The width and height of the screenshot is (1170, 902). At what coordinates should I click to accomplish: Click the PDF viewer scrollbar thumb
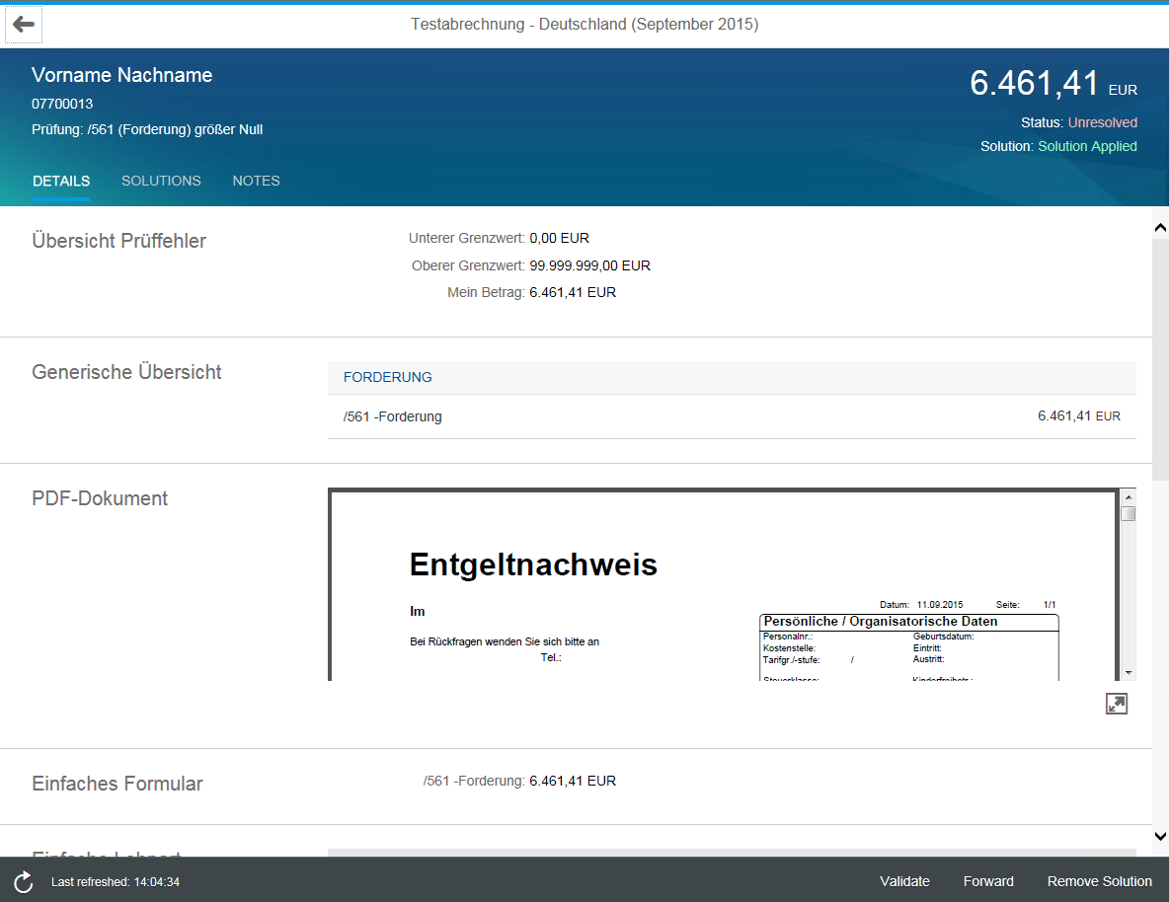point(1129,513)
